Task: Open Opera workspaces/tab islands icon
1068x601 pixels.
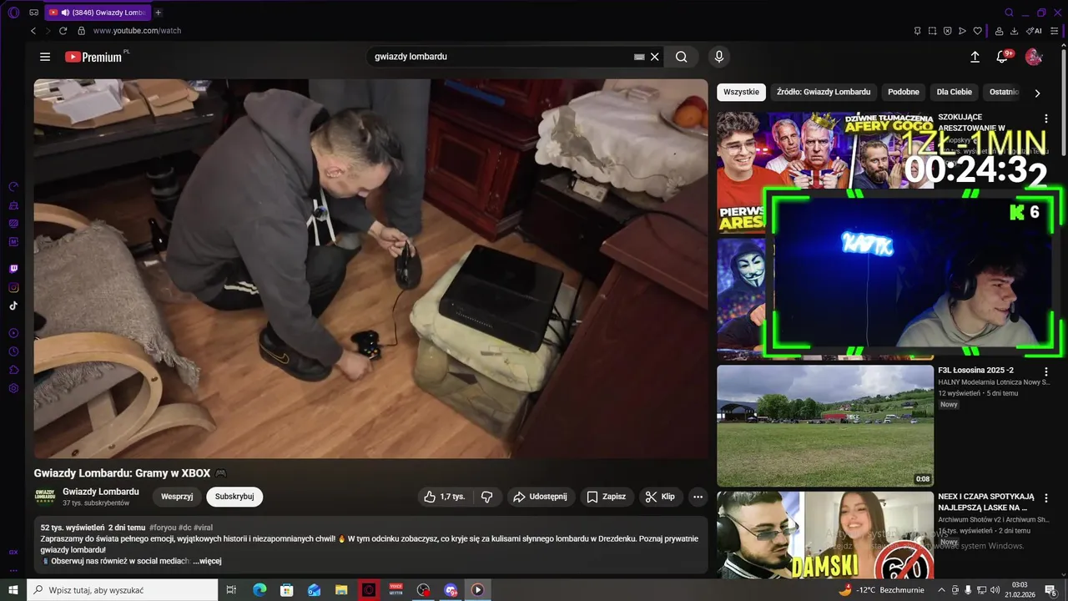Action: pyautogui.click(x=33, y=13)
